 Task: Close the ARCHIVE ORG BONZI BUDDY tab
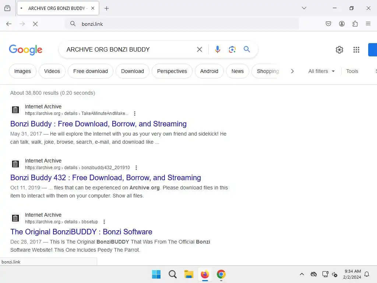pos(93,8)
